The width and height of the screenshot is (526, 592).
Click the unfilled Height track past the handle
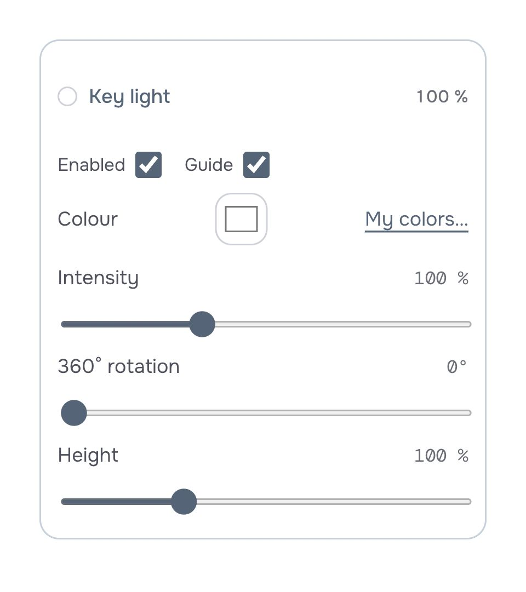point(334,502)
